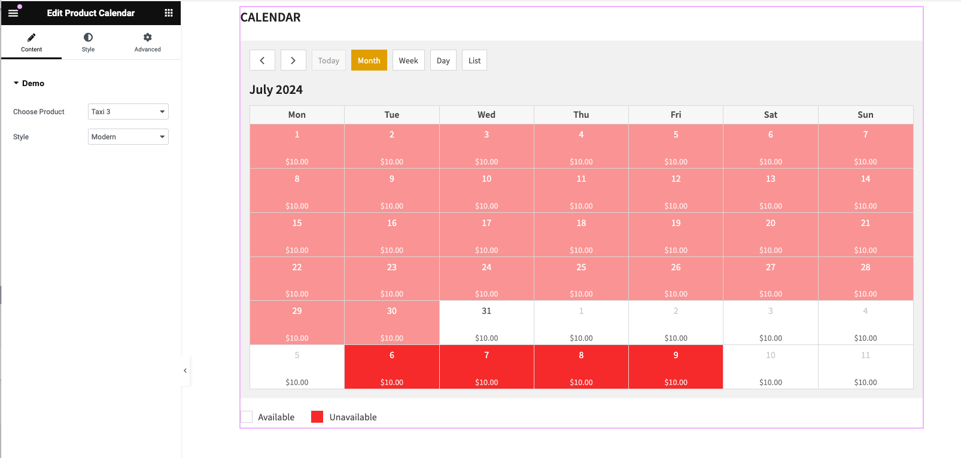Click the red Unavailable legend swatch

(x=317, y=417)
